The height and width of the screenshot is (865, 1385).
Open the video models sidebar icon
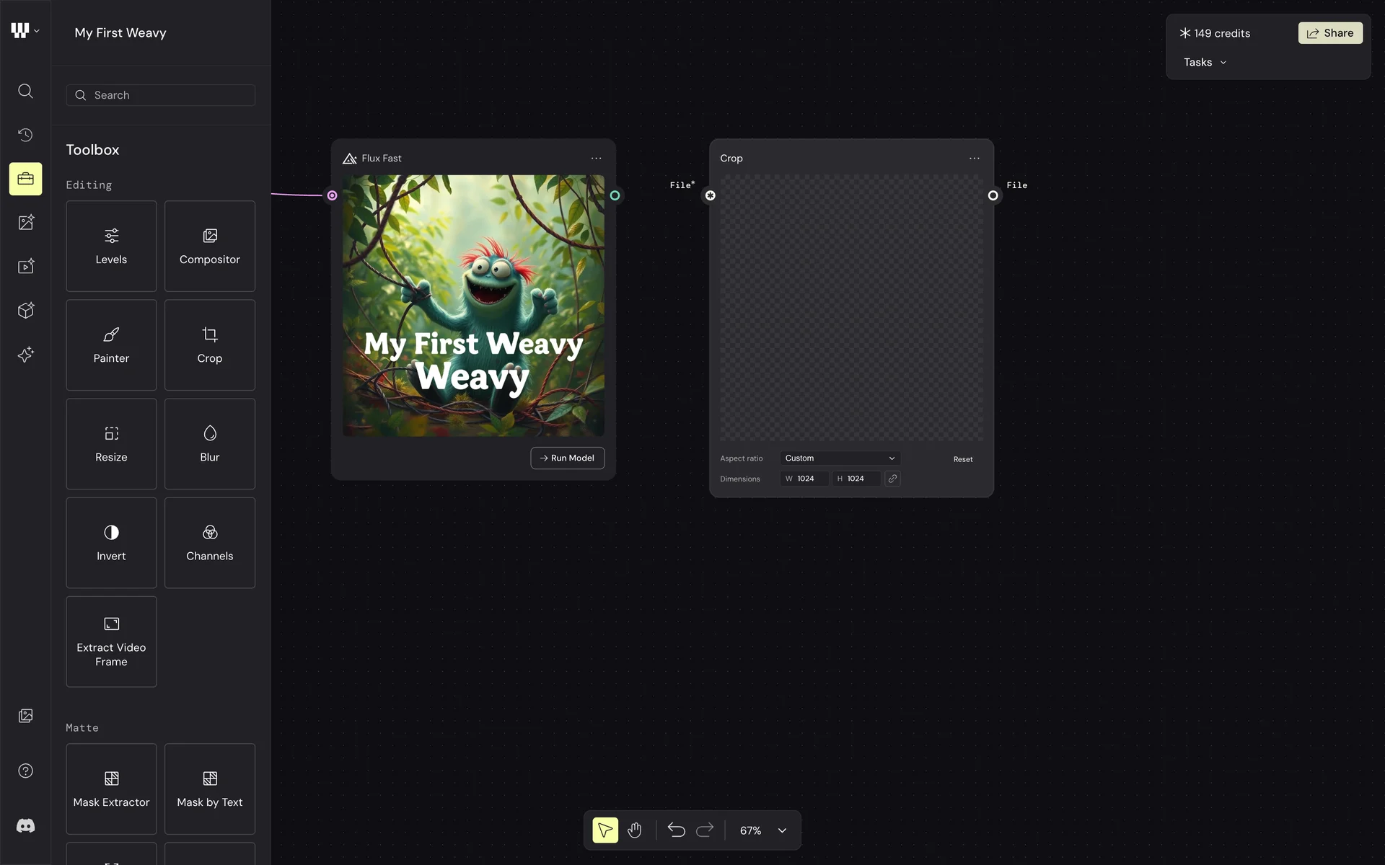[x=25, y=266]
